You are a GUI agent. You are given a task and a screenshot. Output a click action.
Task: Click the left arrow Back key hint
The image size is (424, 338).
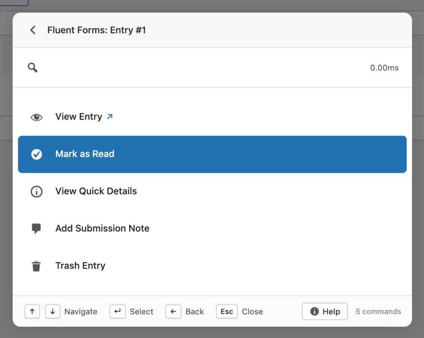click(x=173, y=312)
